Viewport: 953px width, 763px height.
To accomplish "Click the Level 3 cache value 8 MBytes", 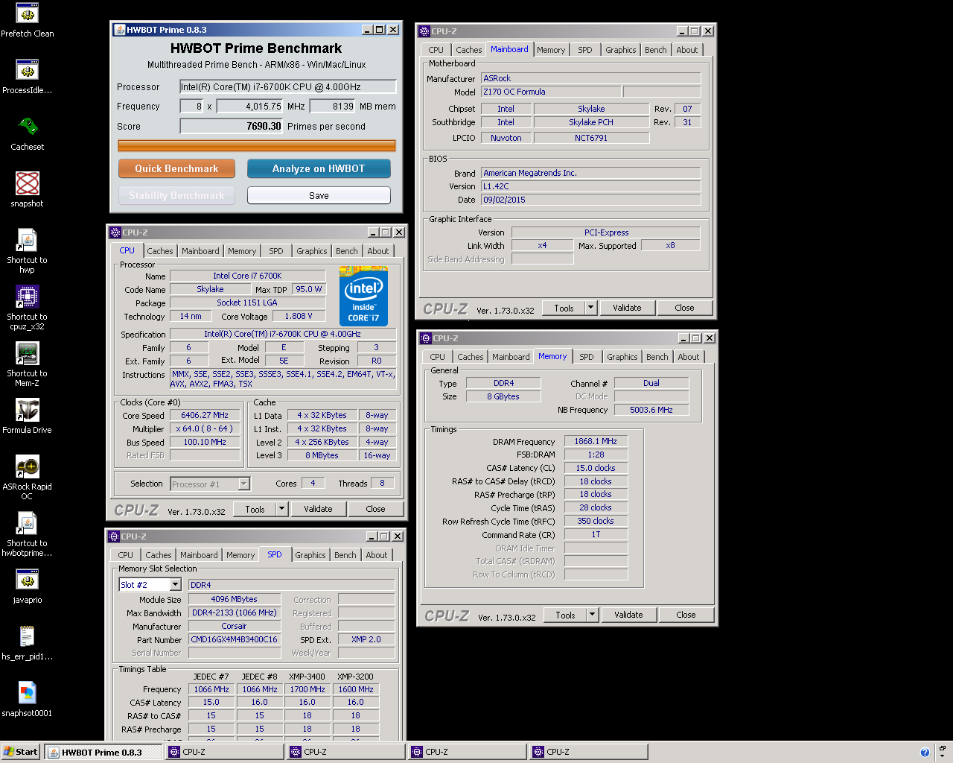I will pyautogui.click(x=322, y=456).
